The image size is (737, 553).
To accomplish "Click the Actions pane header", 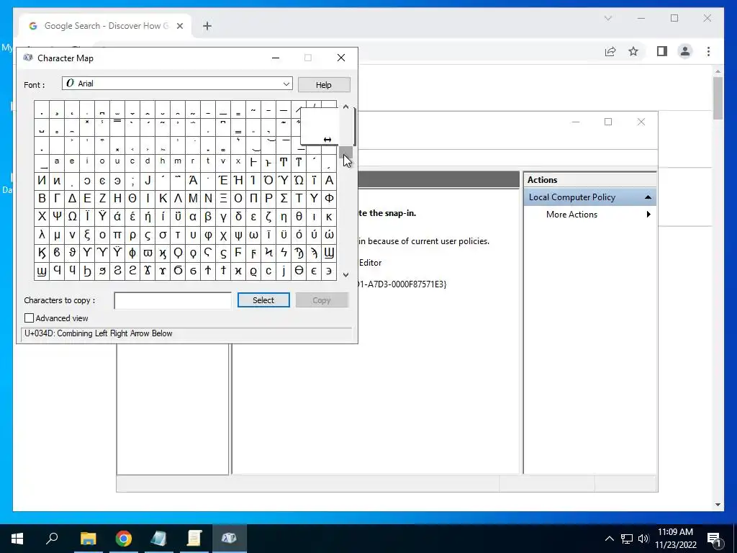I will click(x=590, y=180).
